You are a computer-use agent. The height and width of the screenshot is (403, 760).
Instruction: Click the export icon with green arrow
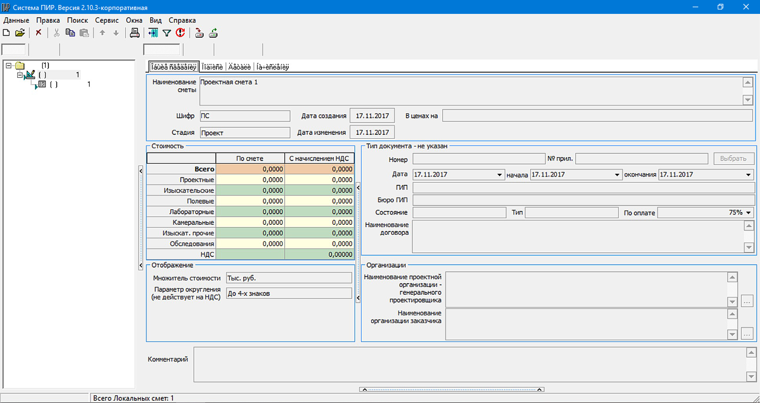coord(213,33)
